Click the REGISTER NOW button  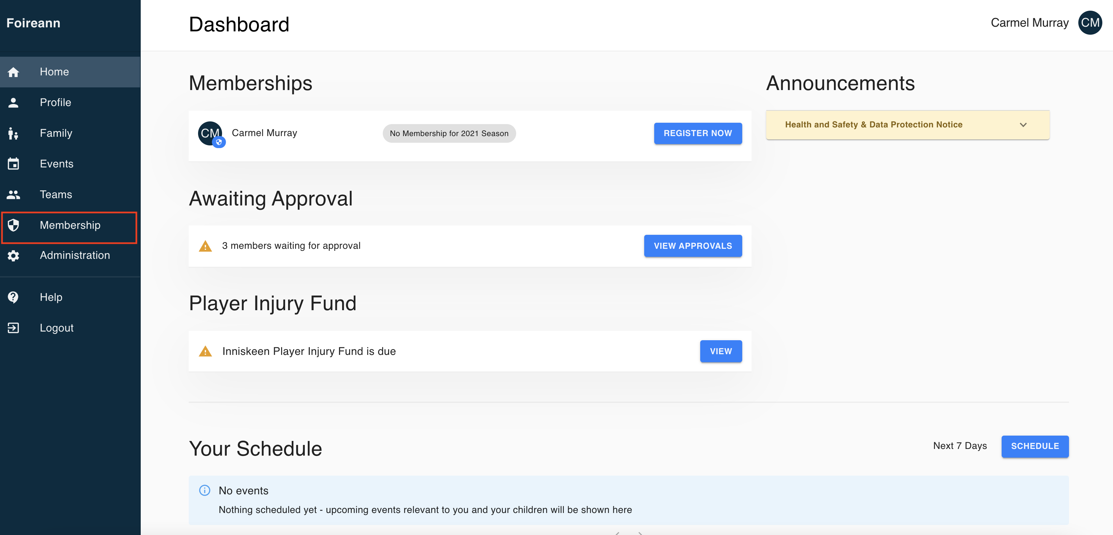click(698, 133)
